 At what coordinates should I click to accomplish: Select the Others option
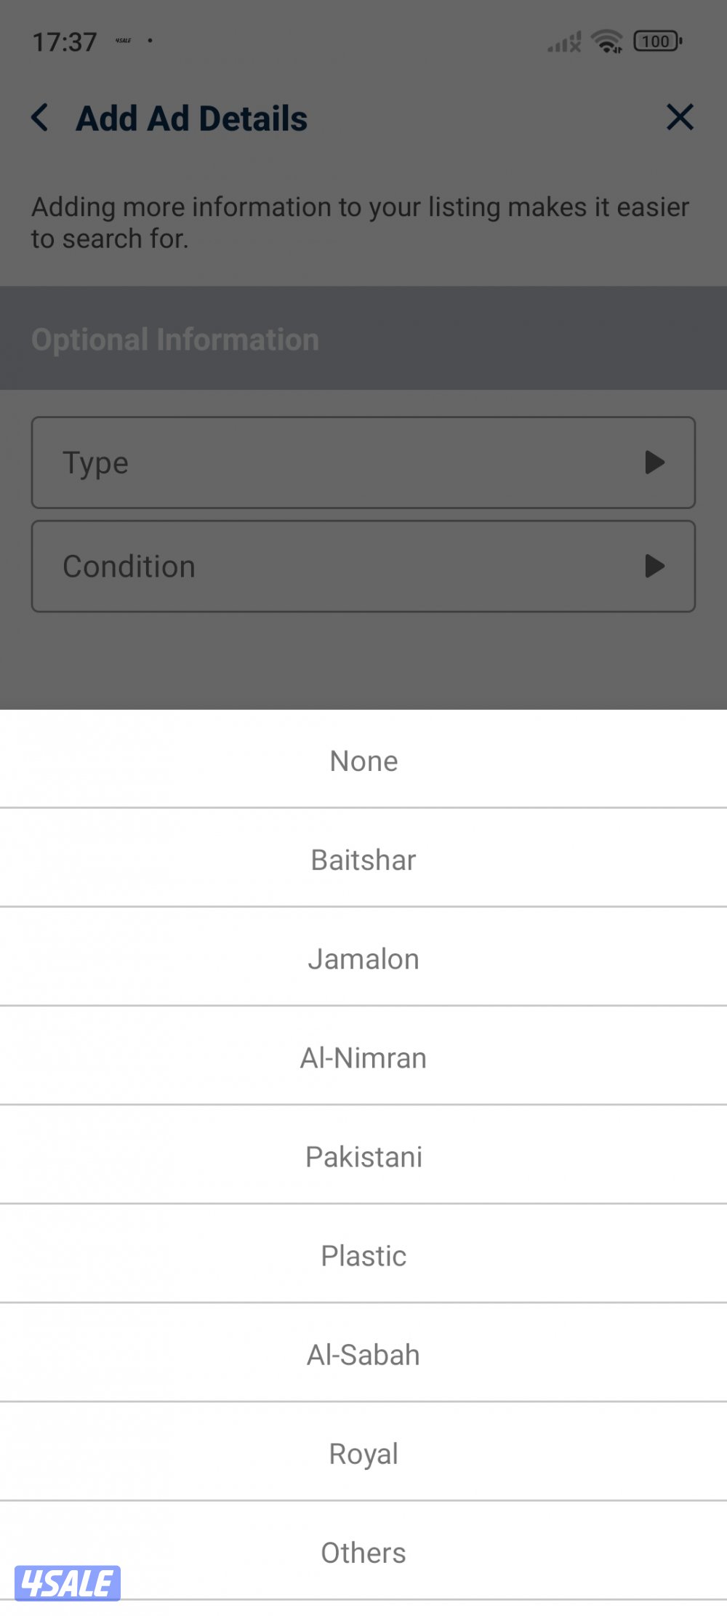[x=363, y=1552]
